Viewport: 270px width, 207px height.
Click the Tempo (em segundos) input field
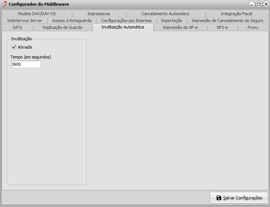[x=26, y=65]
